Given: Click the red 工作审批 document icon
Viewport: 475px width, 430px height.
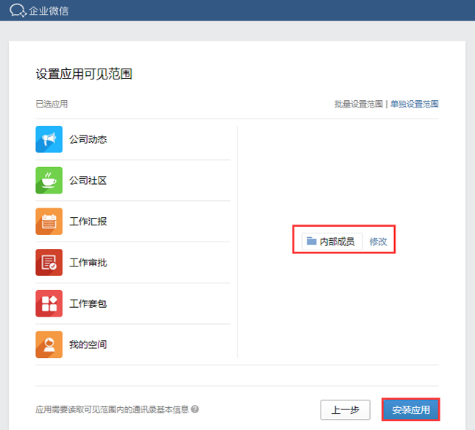Looking at the screenshot, I should 49,263.
